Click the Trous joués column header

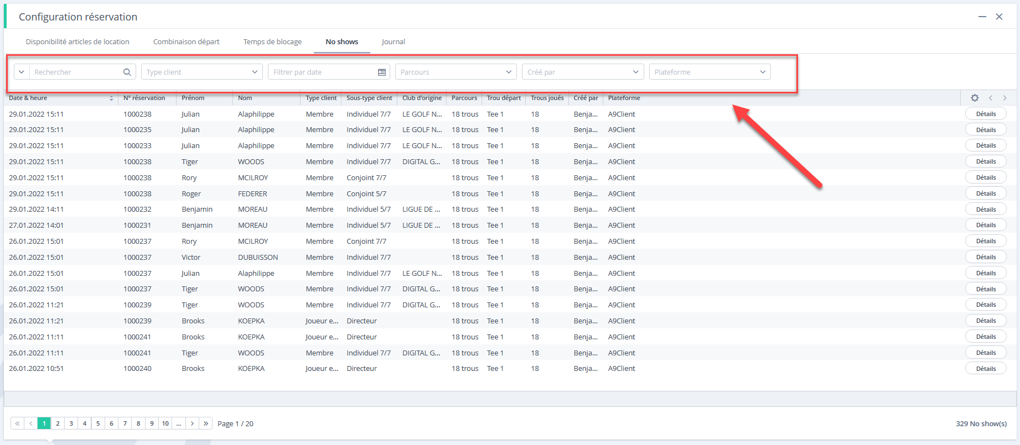[x=547, y=98]
